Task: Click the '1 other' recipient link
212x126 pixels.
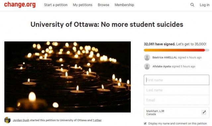Action: click(97, 120)
